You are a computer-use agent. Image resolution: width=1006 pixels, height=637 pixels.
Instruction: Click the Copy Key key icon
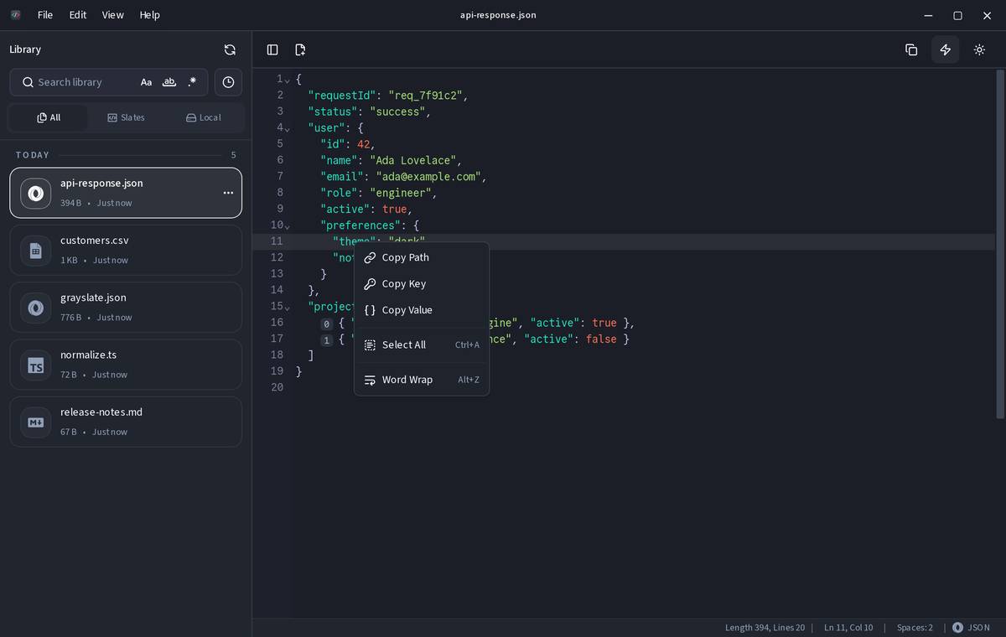[370, 283]
